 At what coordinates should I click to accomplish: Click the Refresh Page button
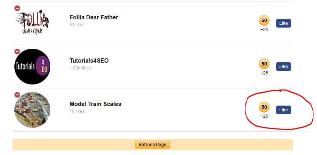[152, 145]
